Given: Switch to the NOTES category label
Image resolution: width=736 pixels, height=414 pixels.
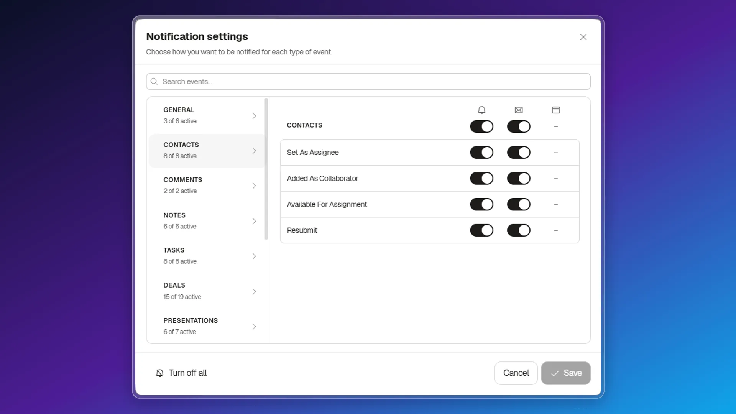Looking at the screenshot, I should pos(174,215).
